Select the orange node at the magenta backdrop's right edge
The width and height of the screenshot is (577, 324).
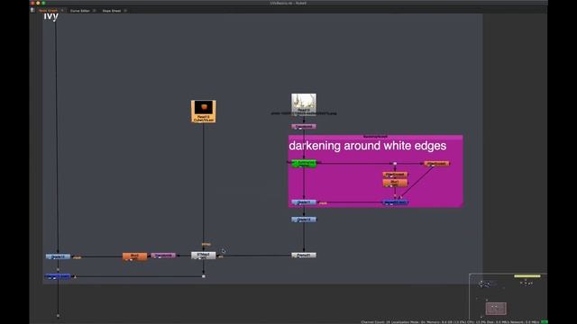click(436, 164)
